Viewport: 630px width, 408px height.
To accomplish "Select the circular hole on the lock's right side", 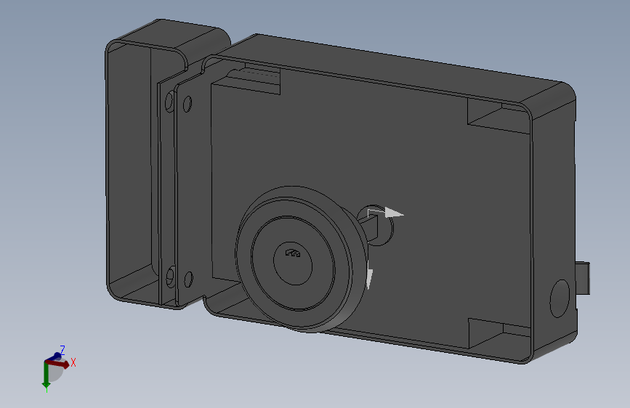I will pyautogui.click(x=560, y=298).
